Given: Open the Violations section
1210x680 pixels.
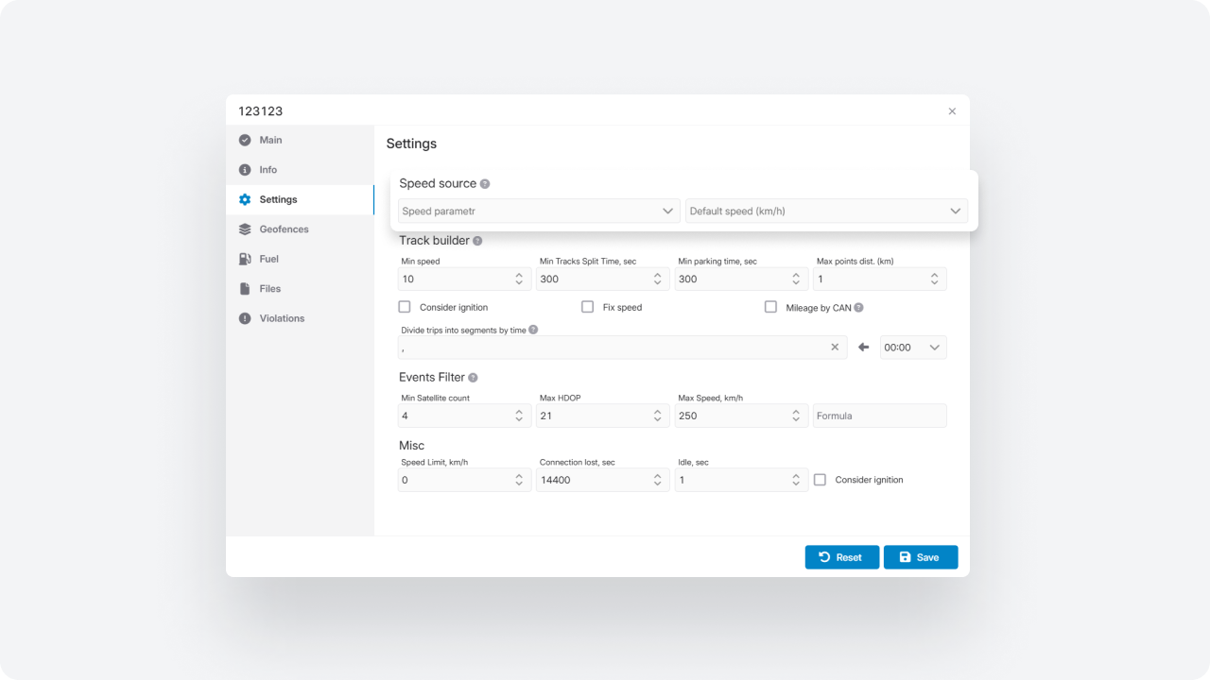Looking at the screenshot, I should 282,318.
